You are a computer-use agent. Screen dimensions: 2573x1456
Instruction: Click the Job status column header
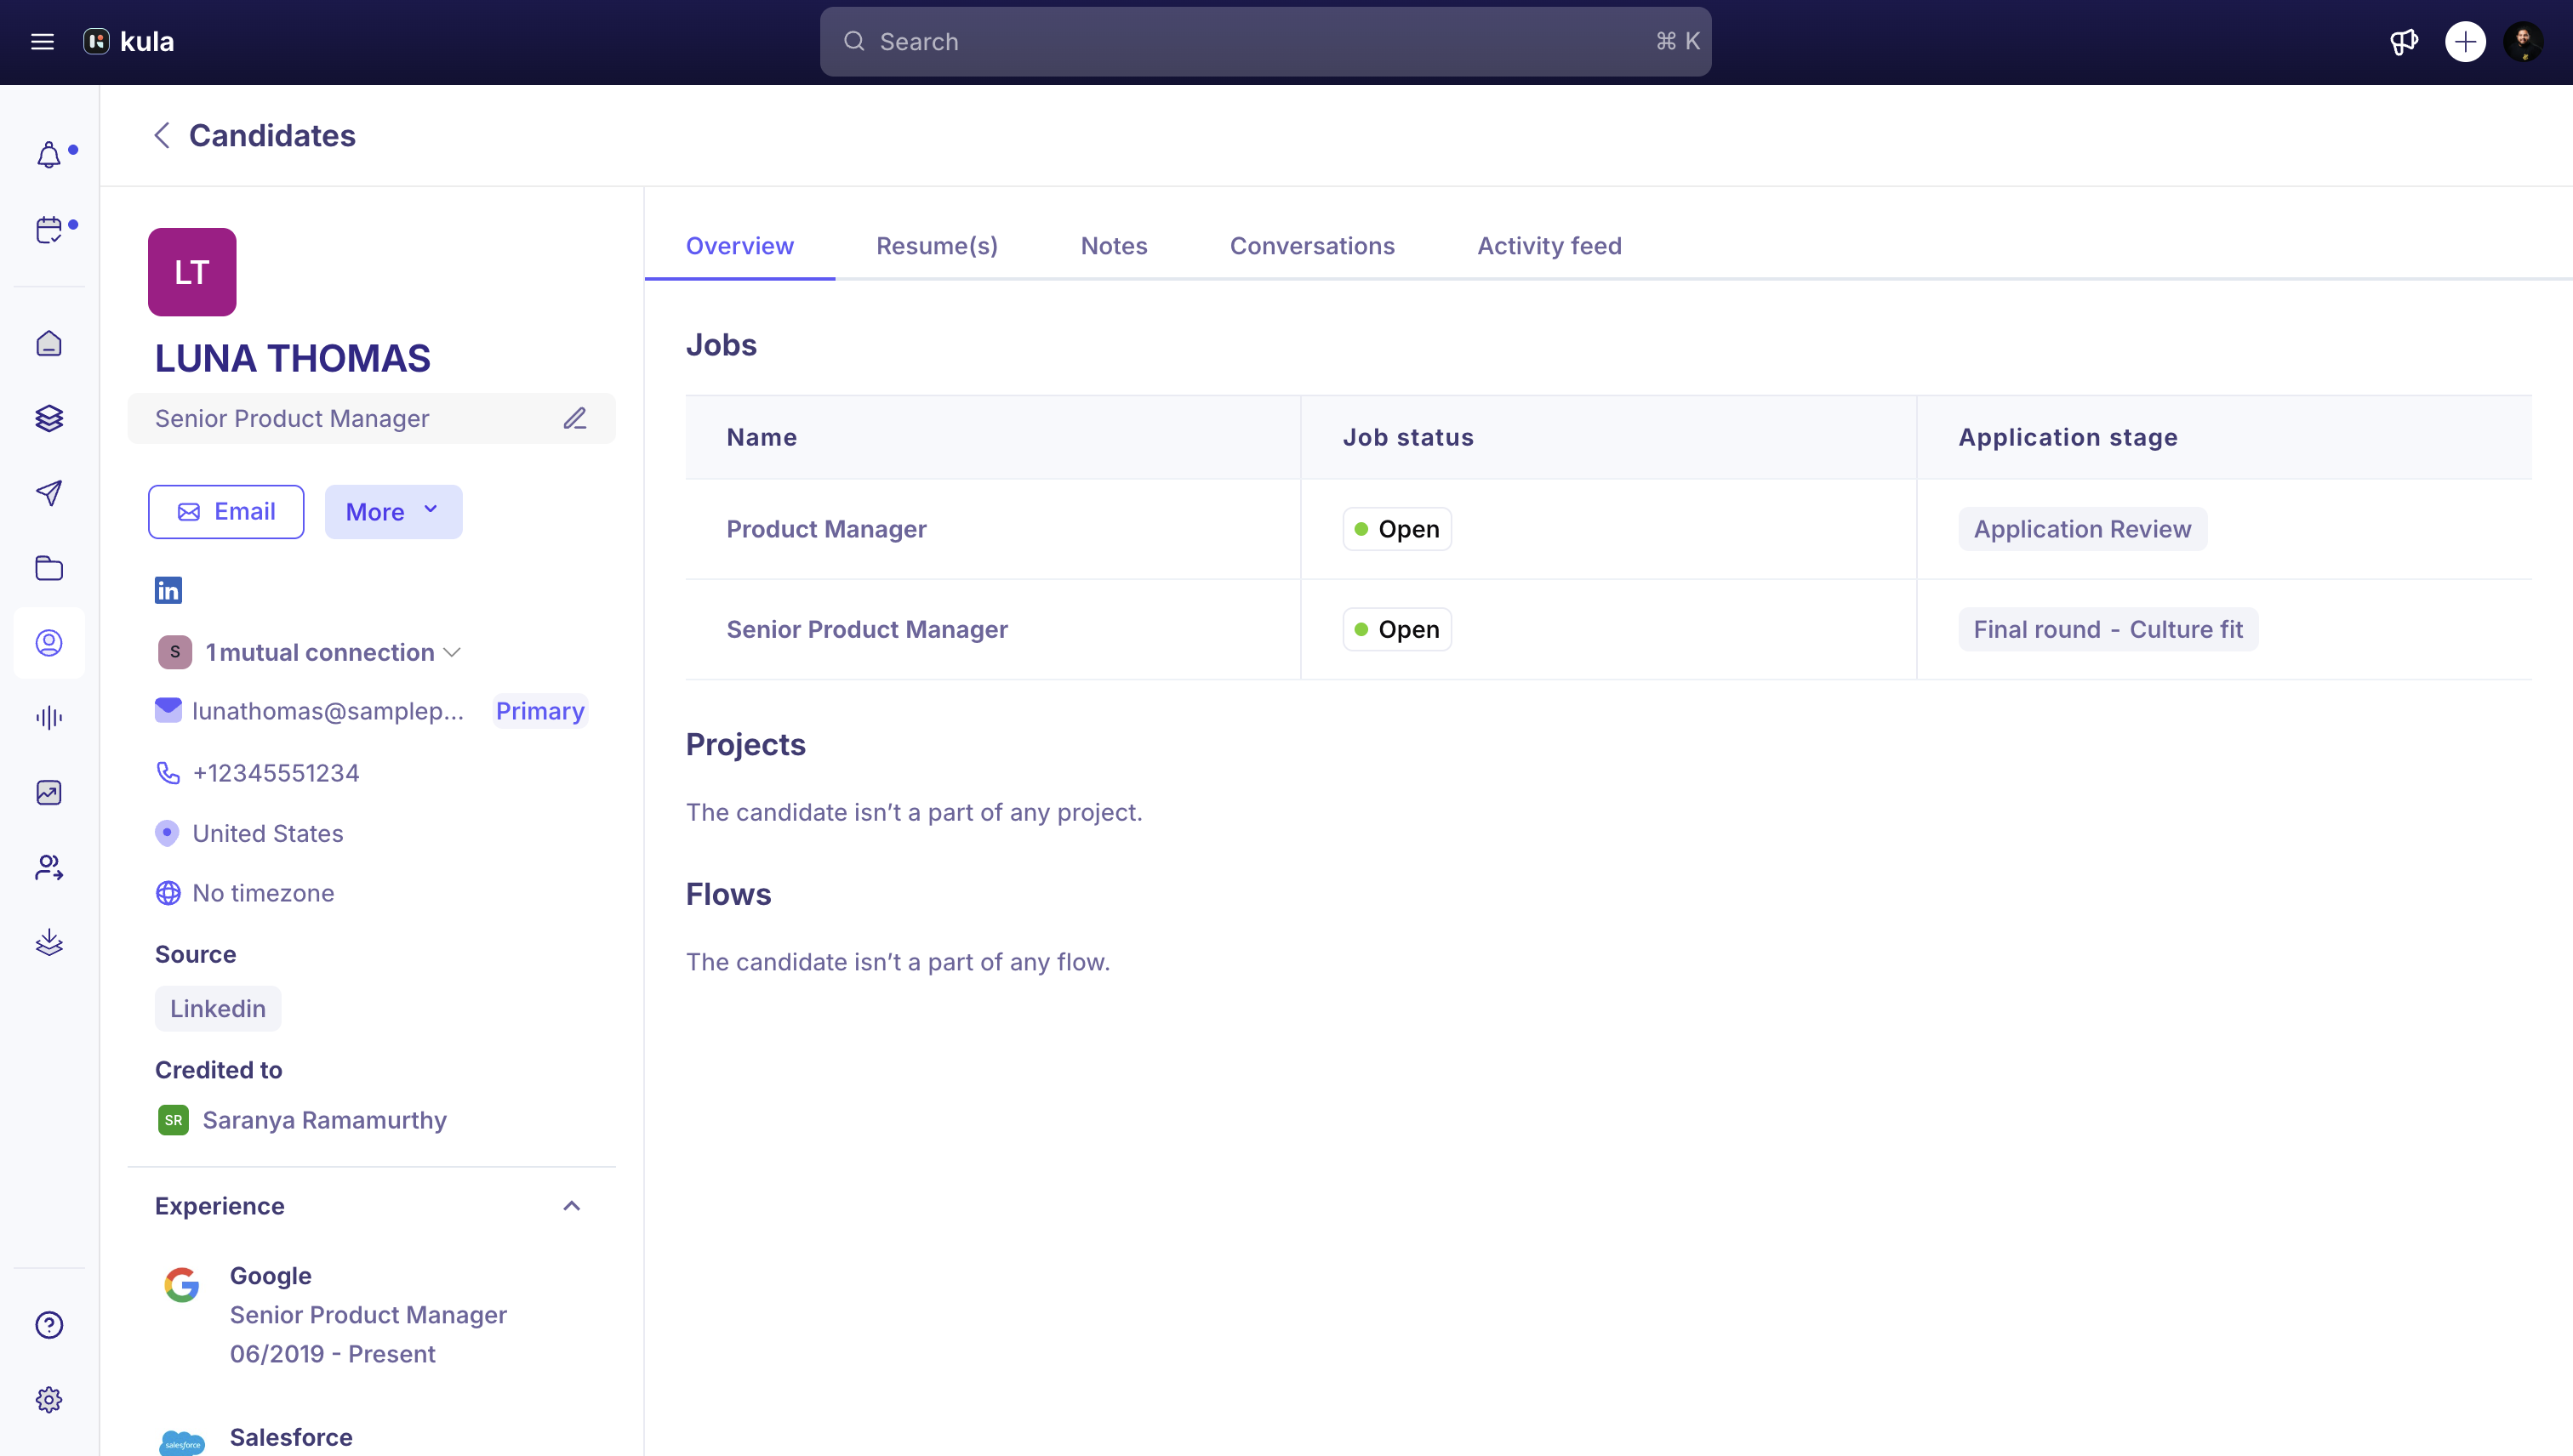click(1407, 437)
